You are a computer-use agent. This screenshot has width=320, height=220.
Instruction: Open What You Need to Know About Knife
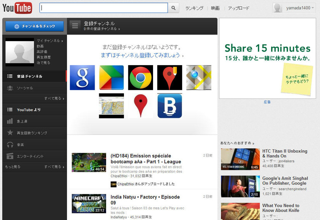click(x=281, y=208)
